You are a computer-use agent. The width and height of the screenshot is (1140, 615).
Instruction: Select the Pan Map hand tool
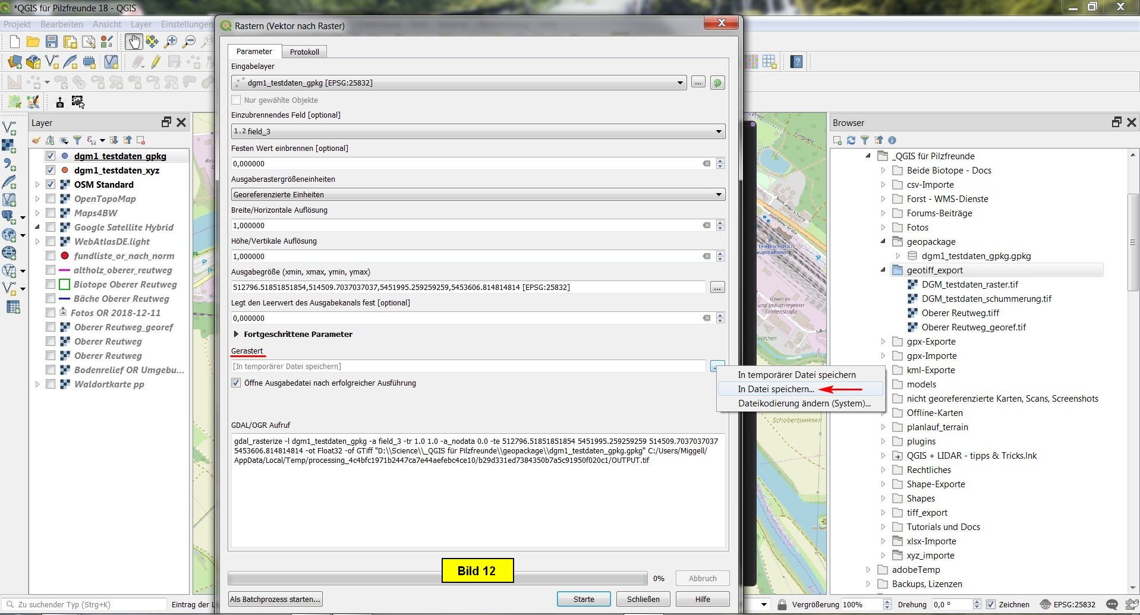coord(133,42)
